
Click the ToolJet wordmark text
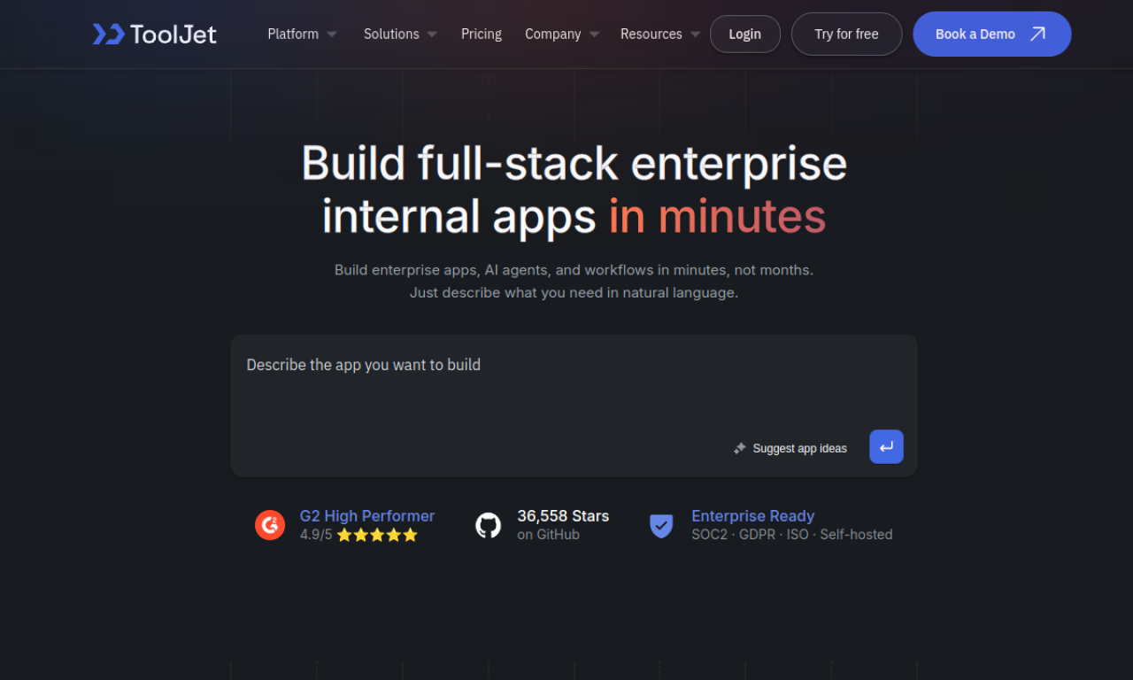173,35
